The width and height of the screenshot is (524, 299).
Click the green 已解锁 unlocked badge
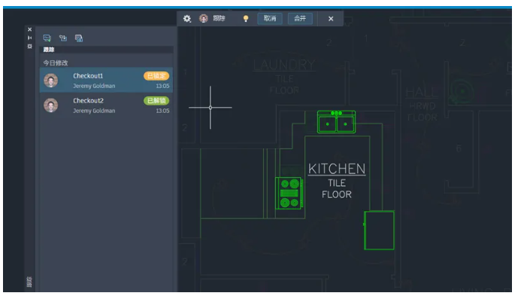click(156, 101)
